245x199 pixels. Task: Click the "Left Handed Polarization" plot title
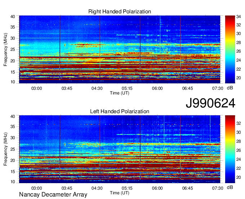120,111
